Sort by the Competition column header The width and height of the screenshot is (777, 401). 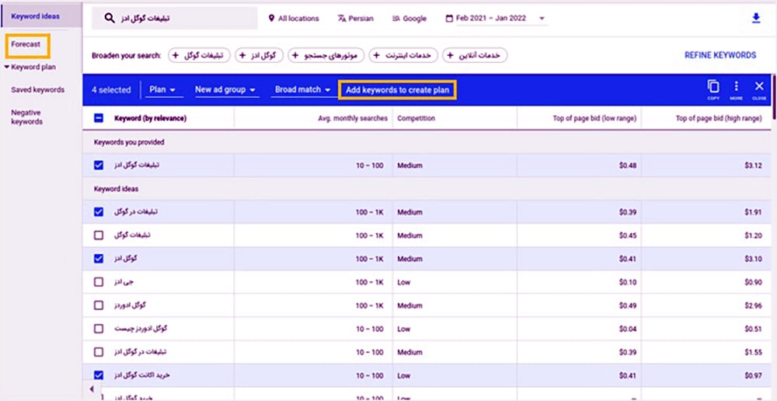click(x=416, y=118)
